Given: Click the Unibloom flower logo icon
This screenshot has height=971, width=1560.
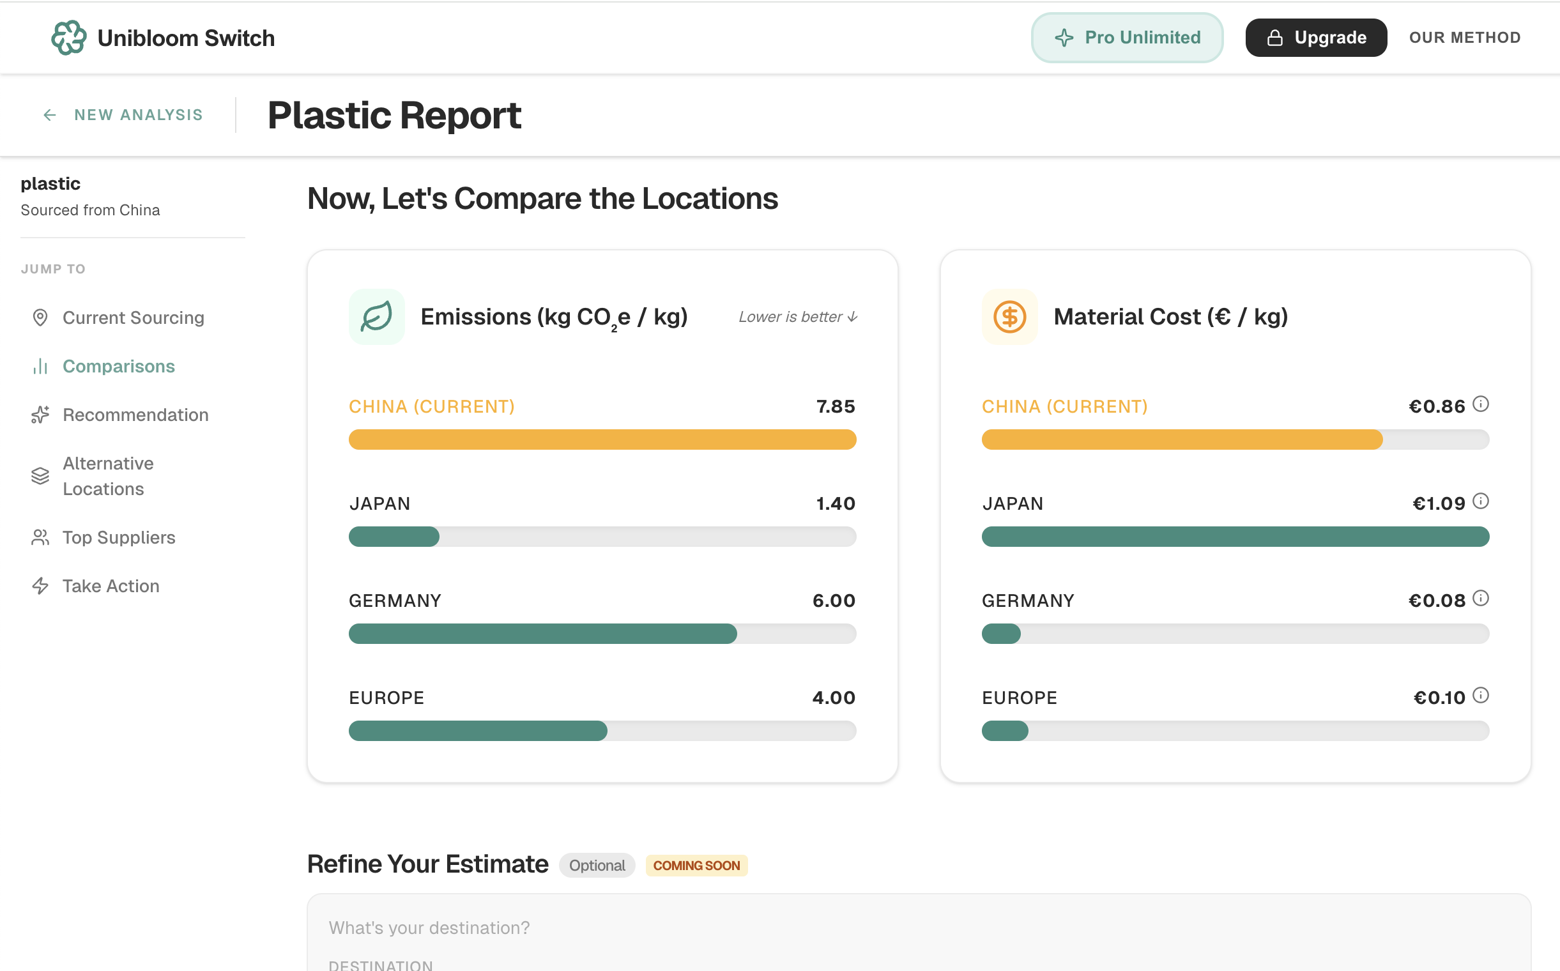Looking at the screenshot, I should pos(68,37).
